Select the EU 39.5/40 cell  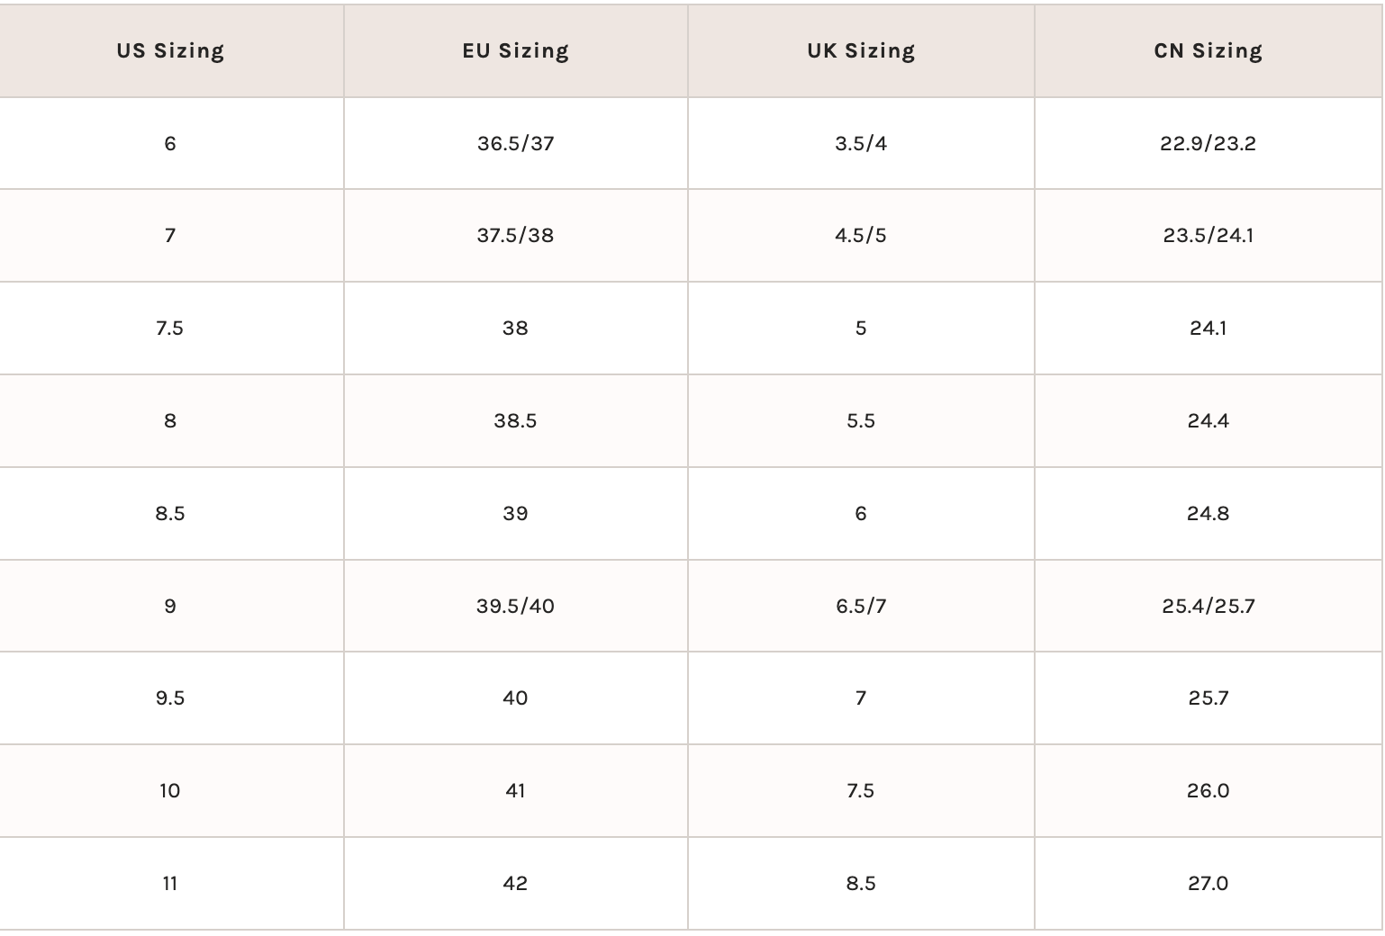click(515, 607)
